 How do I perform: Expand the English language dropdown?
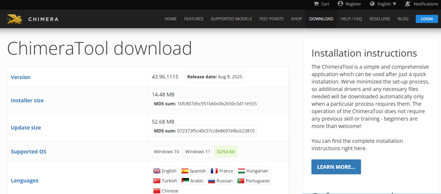point(387,4)
